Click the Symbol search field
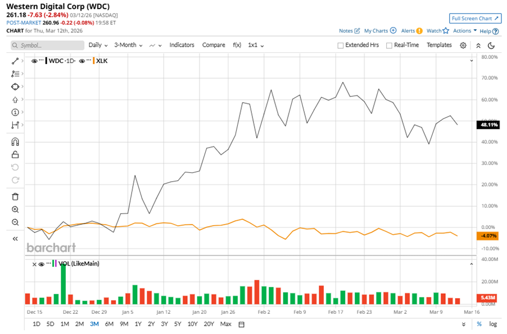Screen dimensions: 507x334 point(47,45)
